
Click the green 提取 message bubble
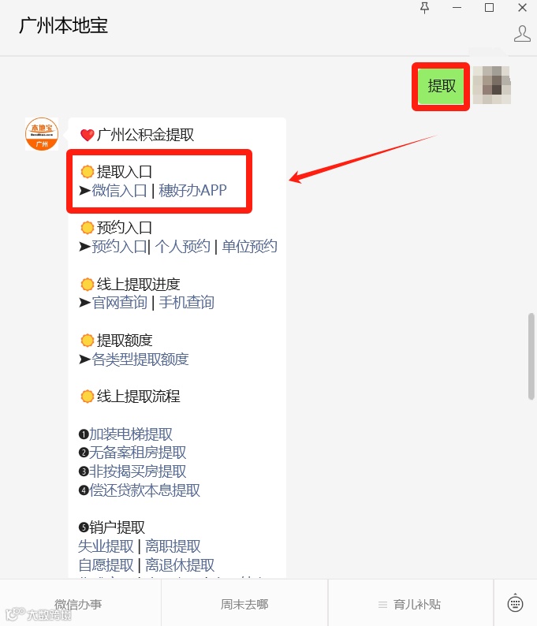coord(441,86)
